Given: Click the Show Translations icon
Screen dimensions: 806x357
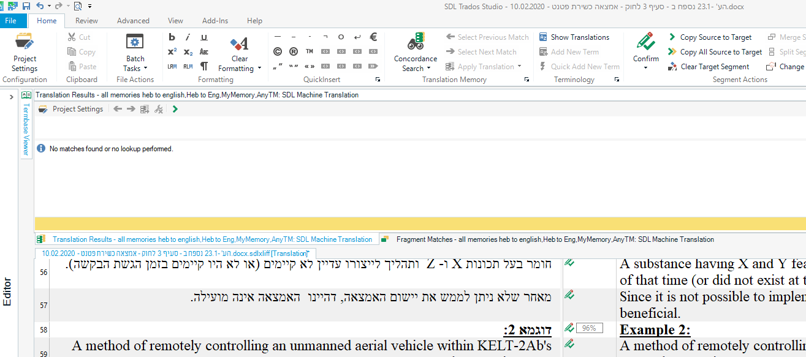Looking at the screenshot, I should (542, 37).
